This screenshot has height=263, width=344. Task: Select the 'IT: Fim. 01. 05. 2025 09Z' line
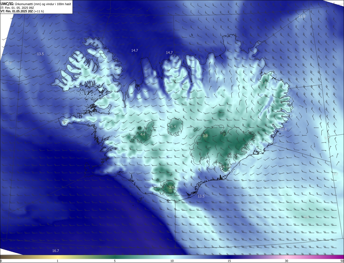pos(17,8)
